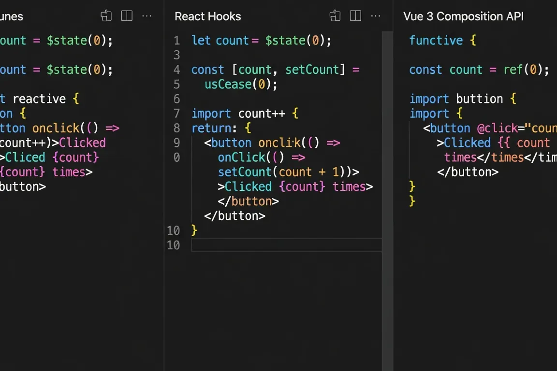Screen dimensions: 557x371
Task: Click the 'return: {' line
Action: 221,128
